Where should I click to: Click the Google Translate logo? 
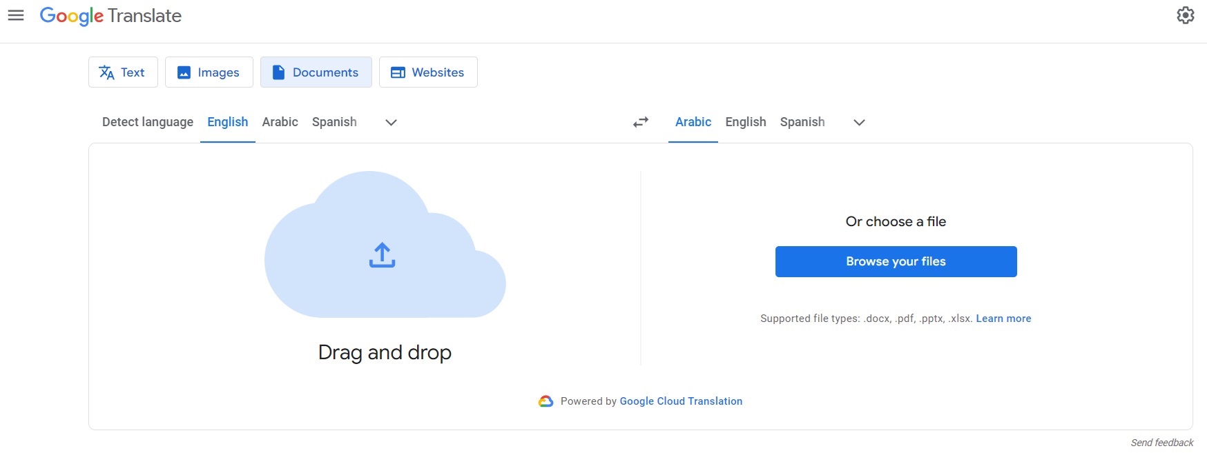coord(110,16)
